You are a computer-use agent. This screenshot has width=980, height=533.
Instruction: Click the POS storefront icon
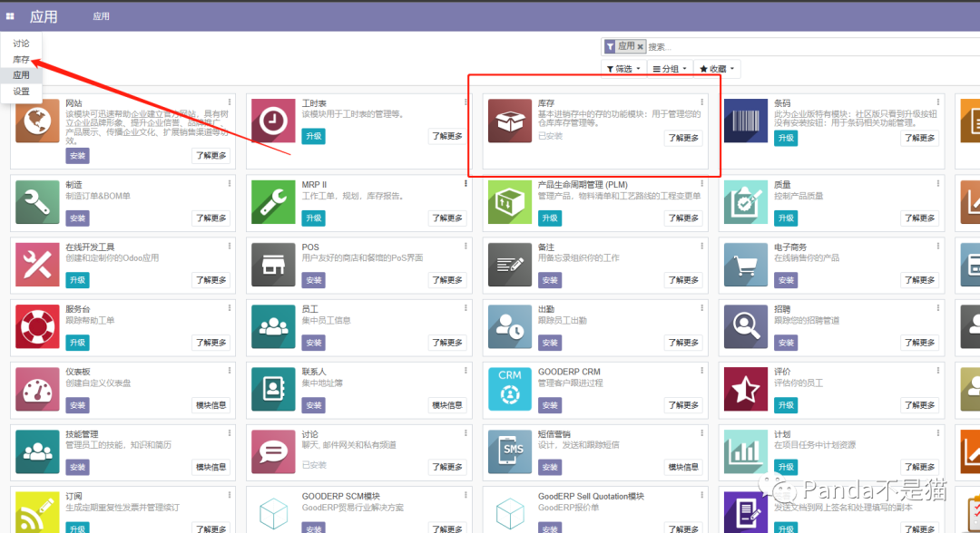pyautogui.click(x=273, y=265)
